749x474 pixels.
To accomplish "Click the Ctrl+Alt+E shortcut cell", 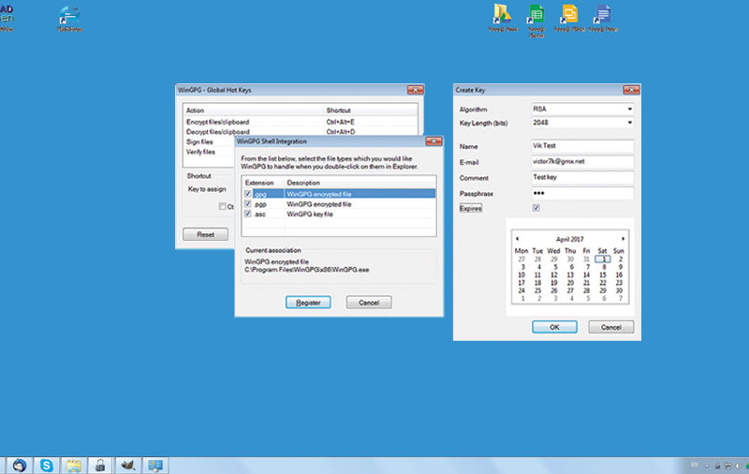I will click(x=340, y=122).
